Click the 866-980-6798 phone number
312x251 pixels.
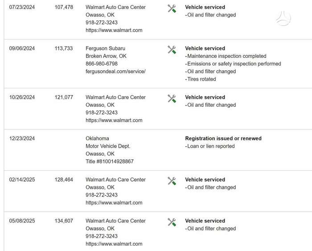[x=102, y=64]
